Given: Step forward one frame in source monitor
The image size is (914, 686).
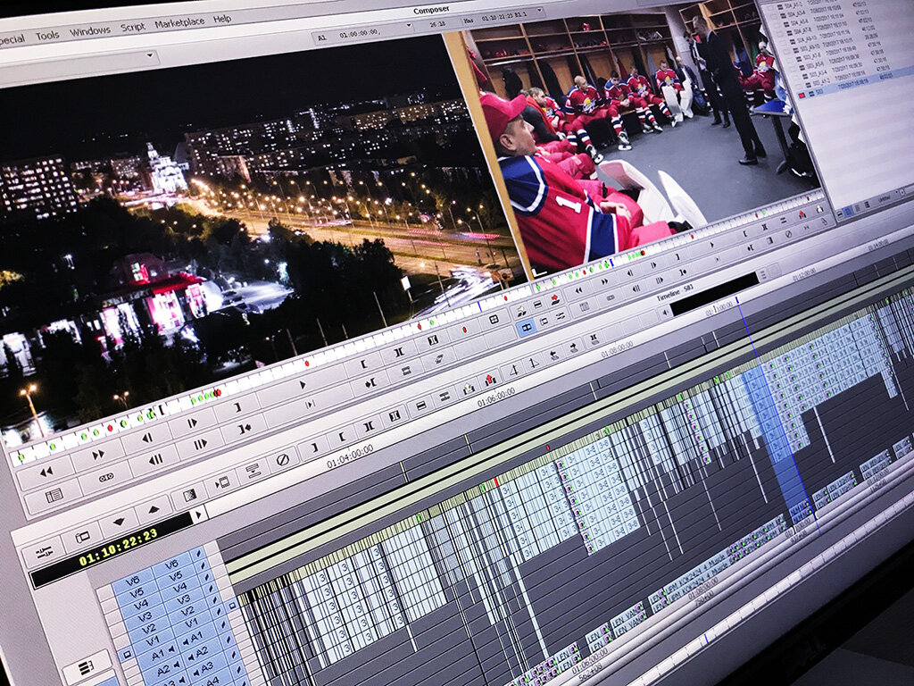Looking at the screenshot, I should pyautogui.click(x=193, y=423).
